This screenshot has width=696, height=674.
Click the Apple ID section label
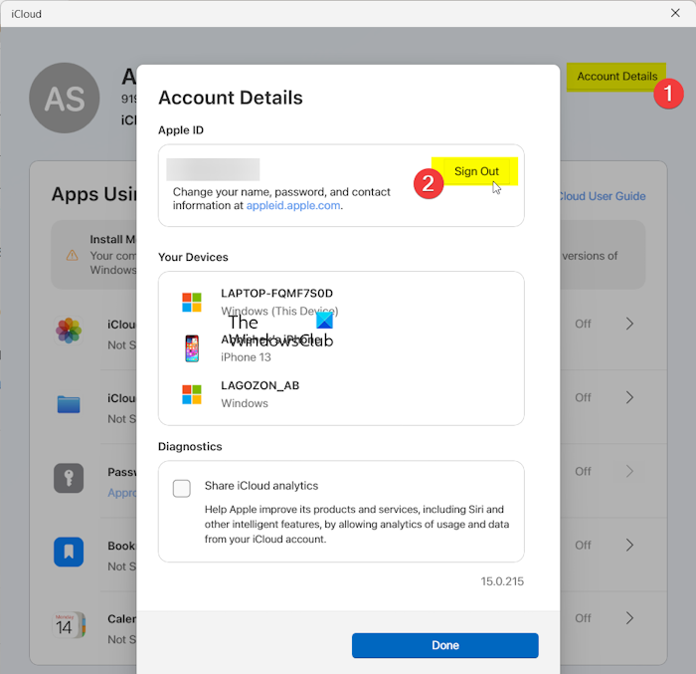pos(181,130)
